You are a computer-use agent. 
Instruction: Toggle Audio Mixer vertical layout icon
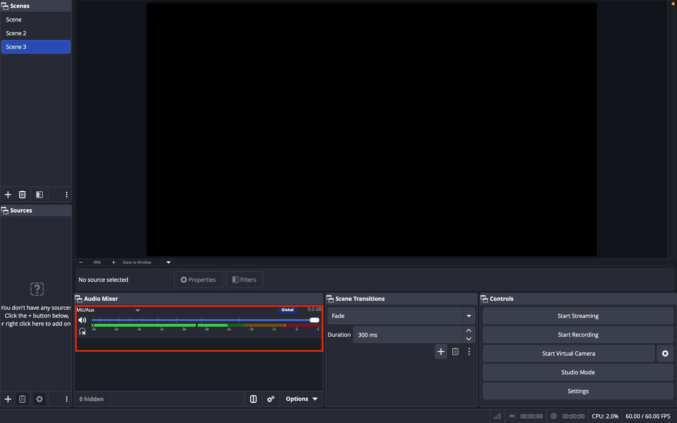click(x=253, y=399)
